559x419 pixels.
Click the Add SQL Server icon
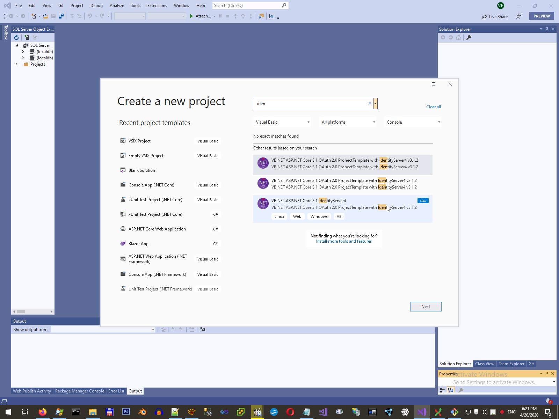click(x=26, y=37)
